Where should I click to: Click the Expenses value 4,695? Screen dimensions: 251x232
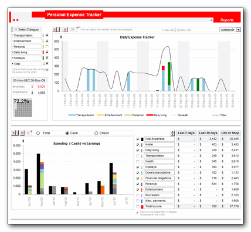[x=41, y=93]
